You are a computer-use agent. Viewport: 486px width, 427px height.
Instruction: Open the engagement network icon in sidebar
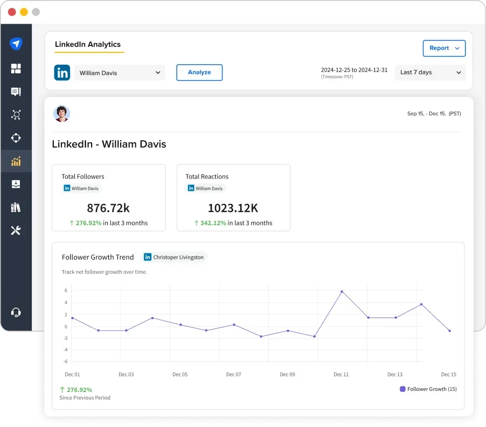pyautogui.click(x=16, y=115)
